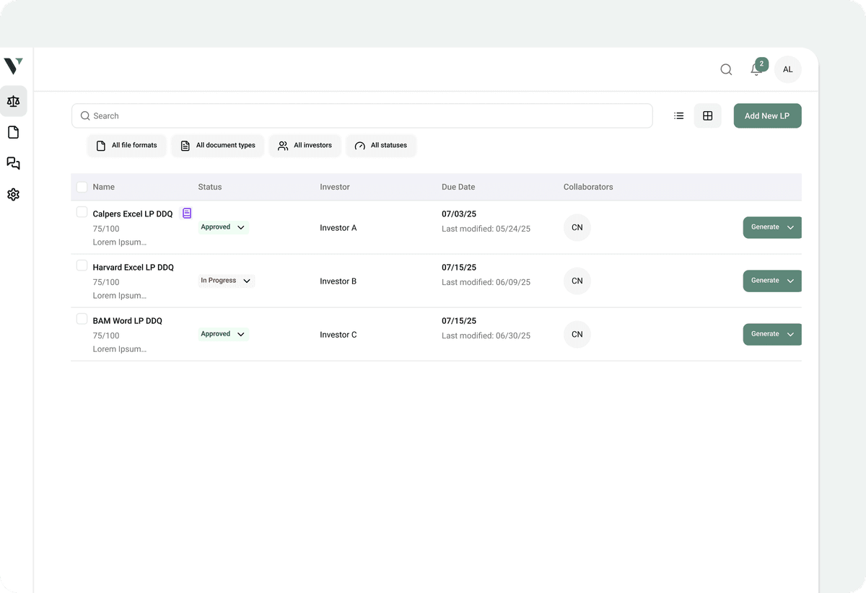The height and width of the screenshot is (593, 866).
Task: Switch to list view layout
Action: 678,115
